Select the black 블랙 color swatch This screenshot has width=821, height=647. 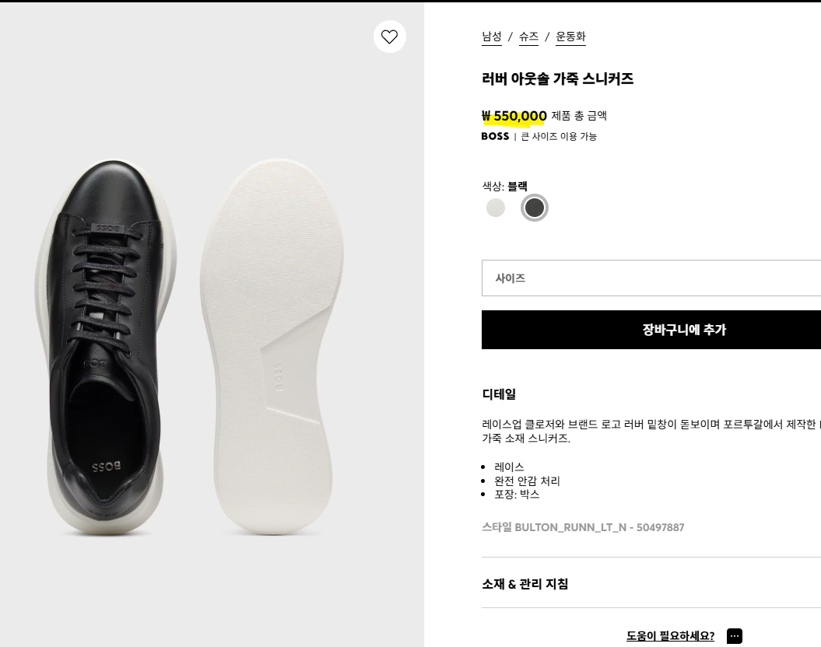[534, 208]
